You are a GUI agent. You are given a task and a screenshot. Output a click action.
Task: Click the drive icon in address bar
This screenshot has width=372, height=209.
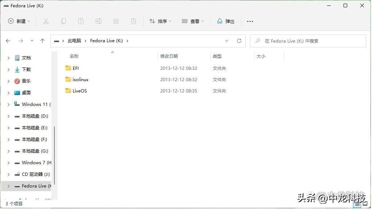coord(57,41)
